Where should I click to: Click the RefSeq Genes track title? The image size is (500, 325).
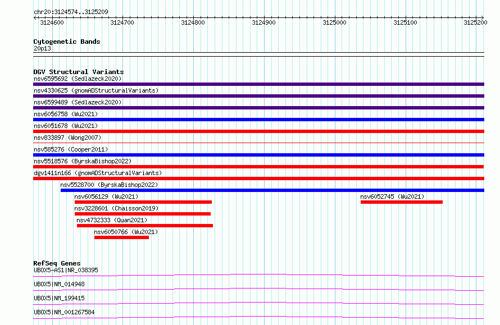[x=57, y=263]
